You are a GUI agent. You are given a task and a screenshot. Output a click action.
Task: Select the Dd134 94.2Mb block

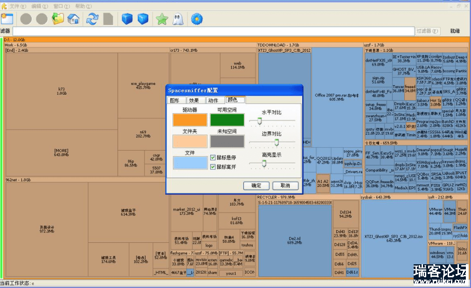coord(346,214)
